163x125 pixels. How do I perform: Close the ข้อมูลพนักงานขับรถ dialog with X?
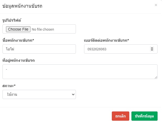coord(156,5)
